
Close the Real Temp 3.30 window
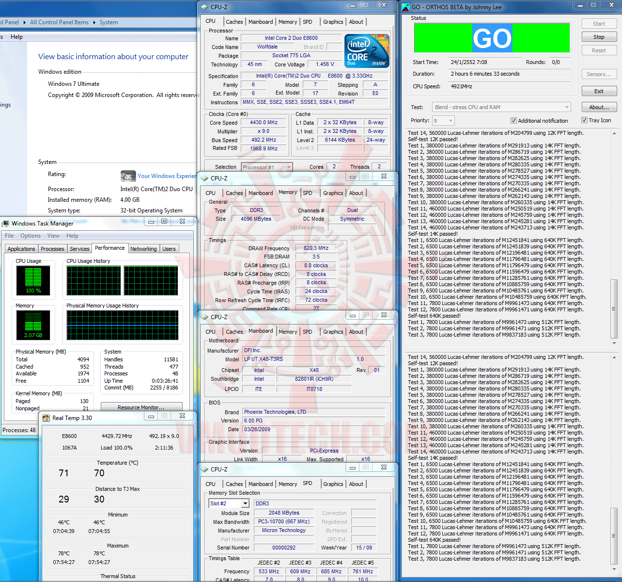182,416
